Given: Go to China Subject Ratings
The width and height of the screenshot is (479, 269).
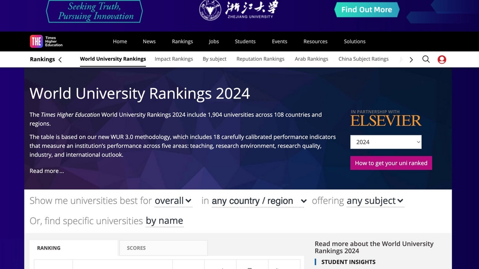Looking at the screenshot, I should [364, 59].
